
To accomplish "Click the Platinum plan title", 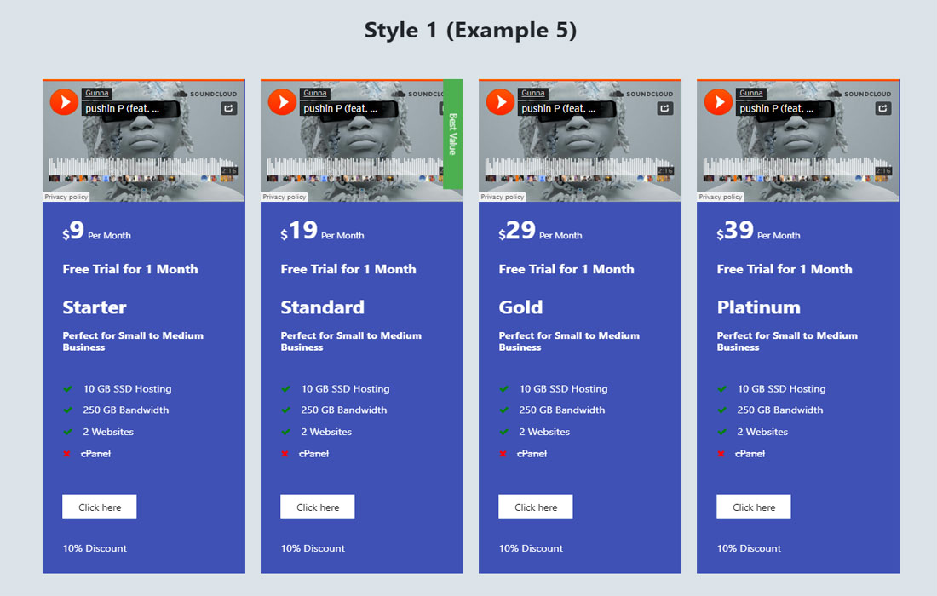I will 759,307.
